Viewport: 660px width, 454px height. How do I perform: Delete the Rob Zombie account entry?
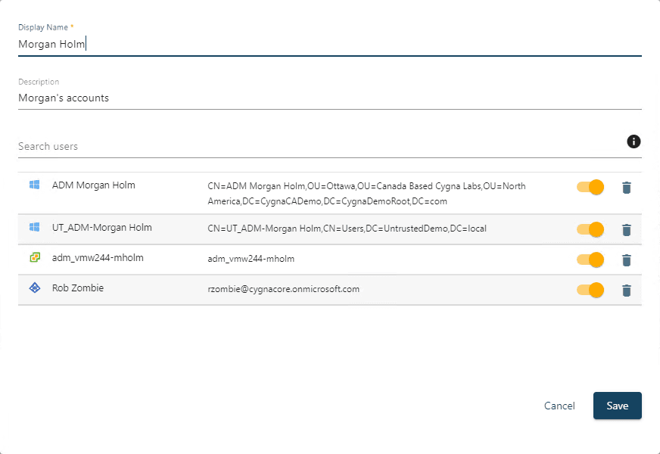tap(626, 291)
